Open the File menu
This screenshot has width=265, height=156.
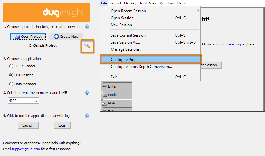tap(104, 3)
